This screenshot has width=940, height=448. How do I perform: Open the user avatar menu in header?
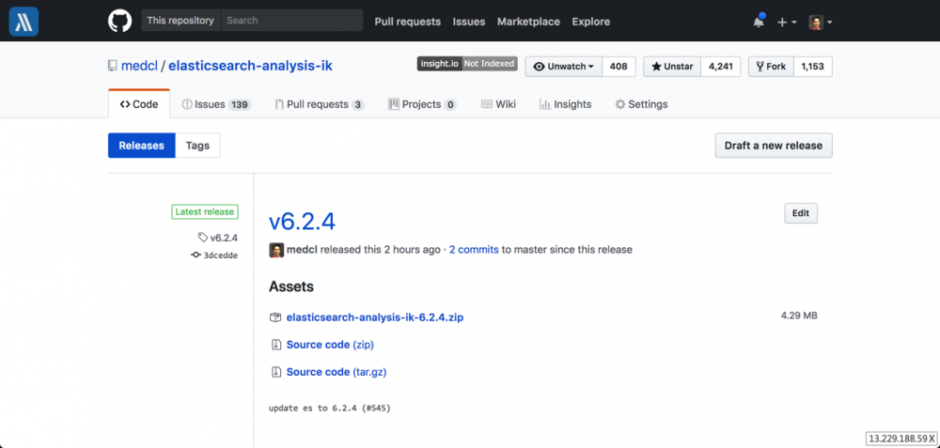[x=820, y=23]
